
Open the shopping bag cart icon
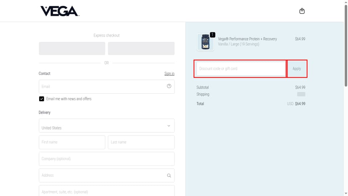[302, 11]
